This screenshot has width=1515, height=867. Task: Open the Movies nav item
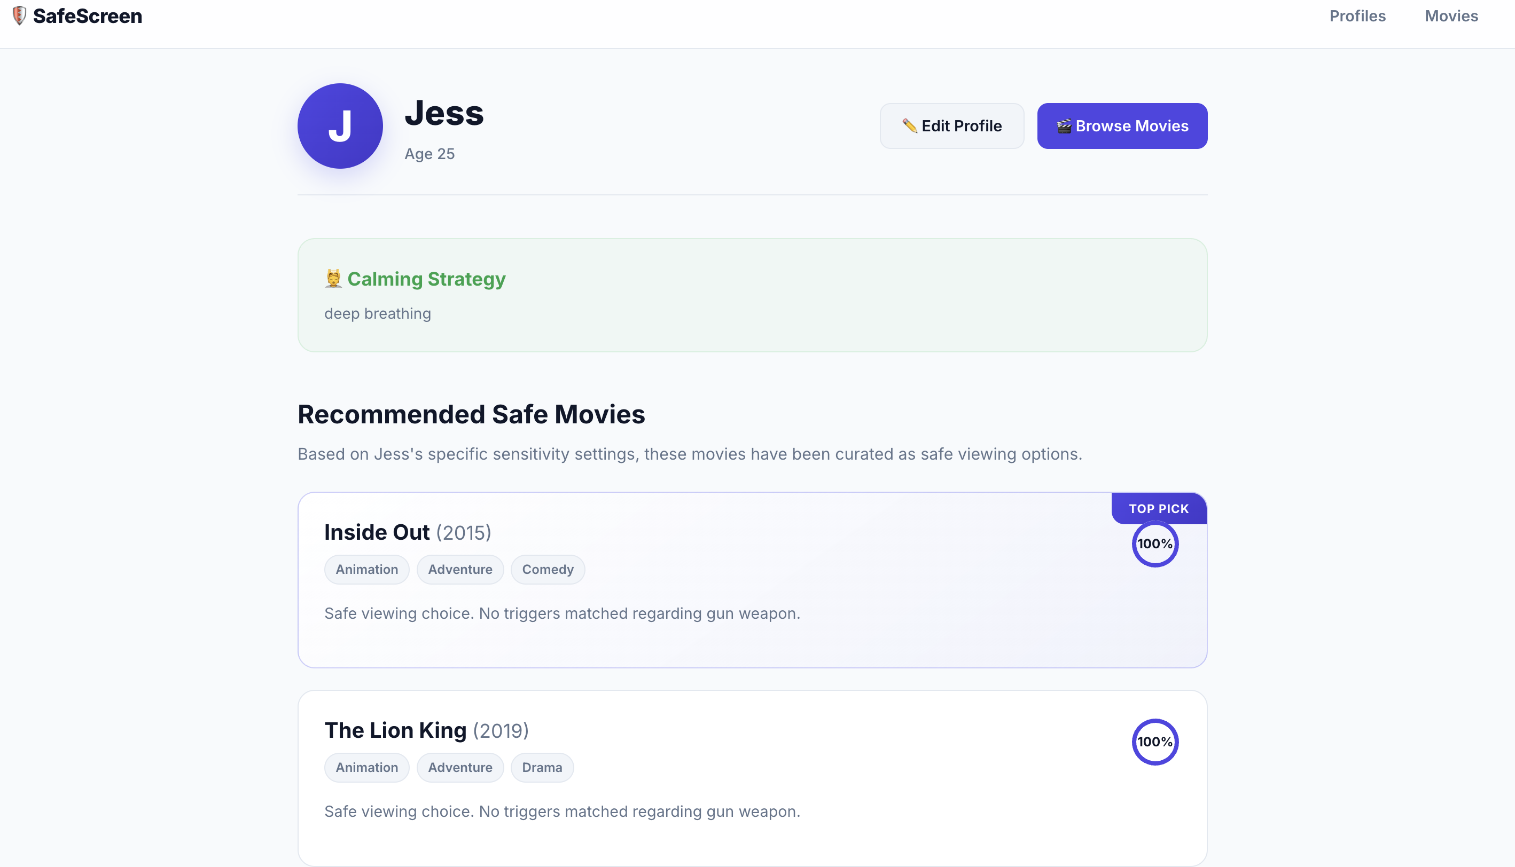click(1451, 16)
